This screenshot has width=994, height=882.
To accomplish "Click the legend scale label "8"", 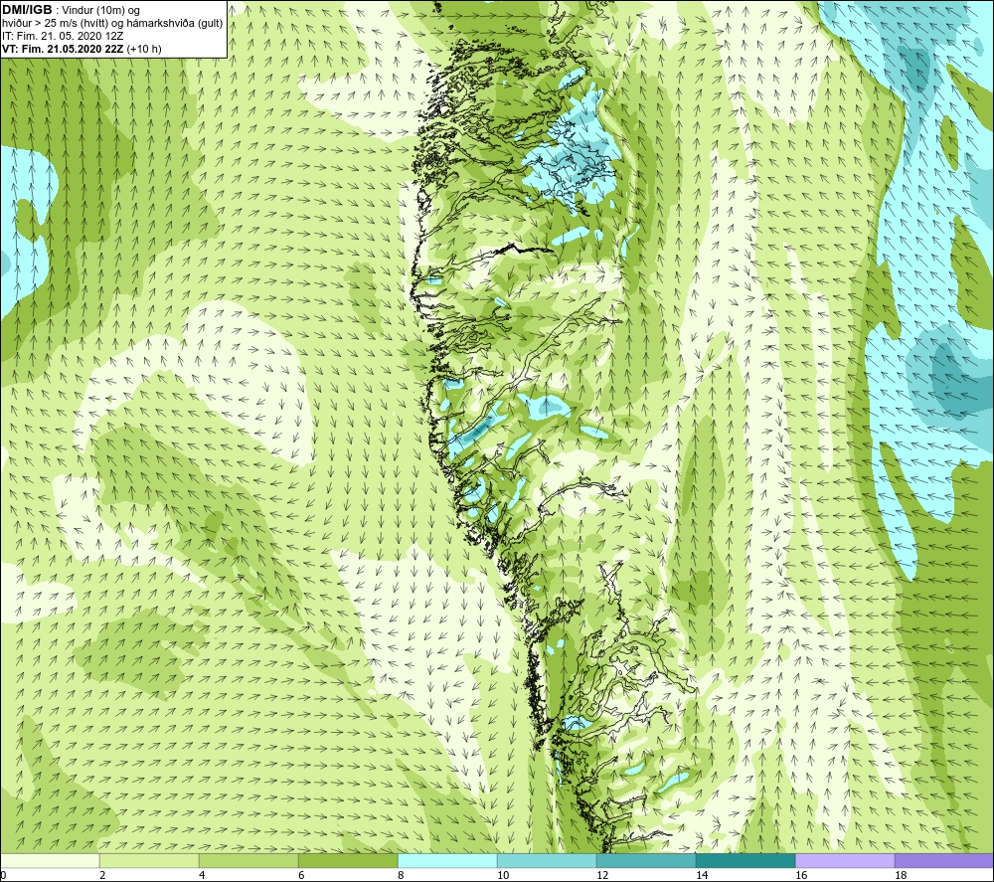I will click(x=402, y=875).
